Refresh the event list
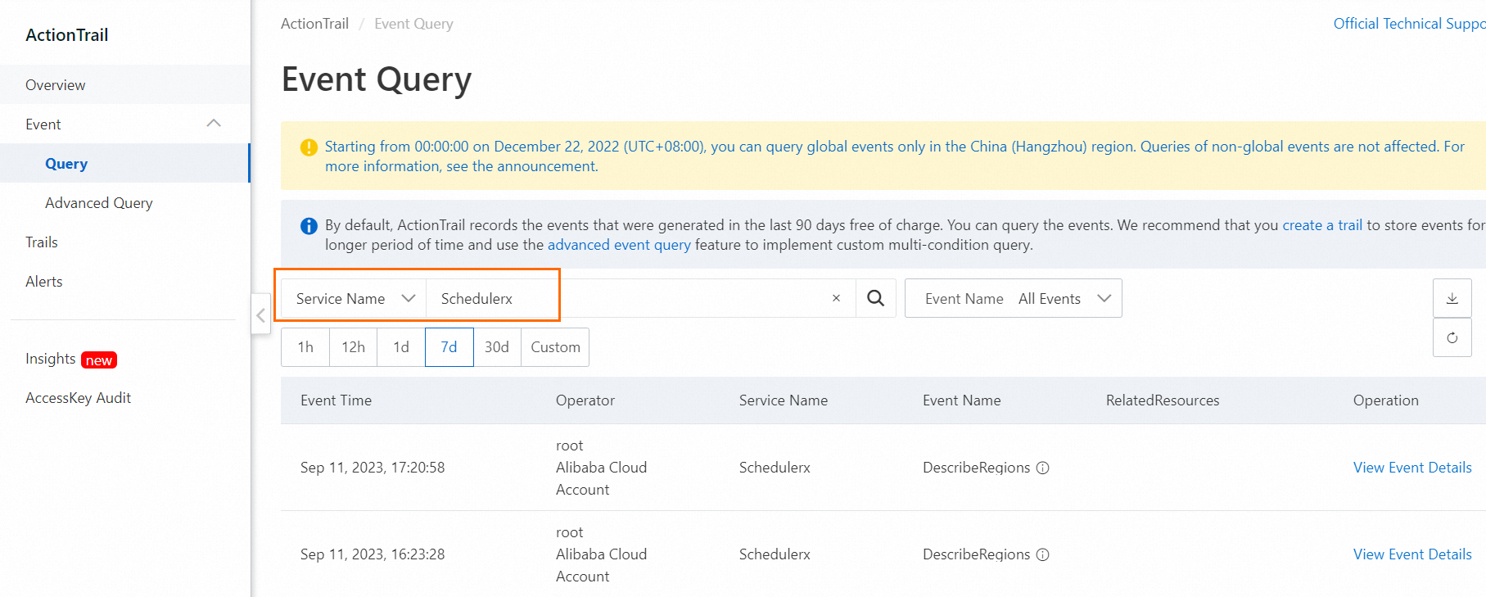The image size is (1486, 597). coord(1452,337)
